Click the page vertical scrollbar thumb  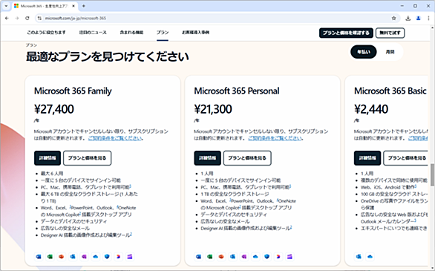point(432,174)
